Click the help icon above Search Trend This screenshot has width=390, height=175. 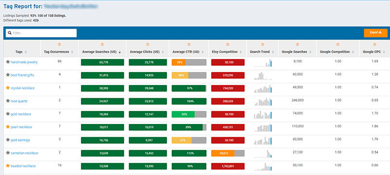[263, 45]
